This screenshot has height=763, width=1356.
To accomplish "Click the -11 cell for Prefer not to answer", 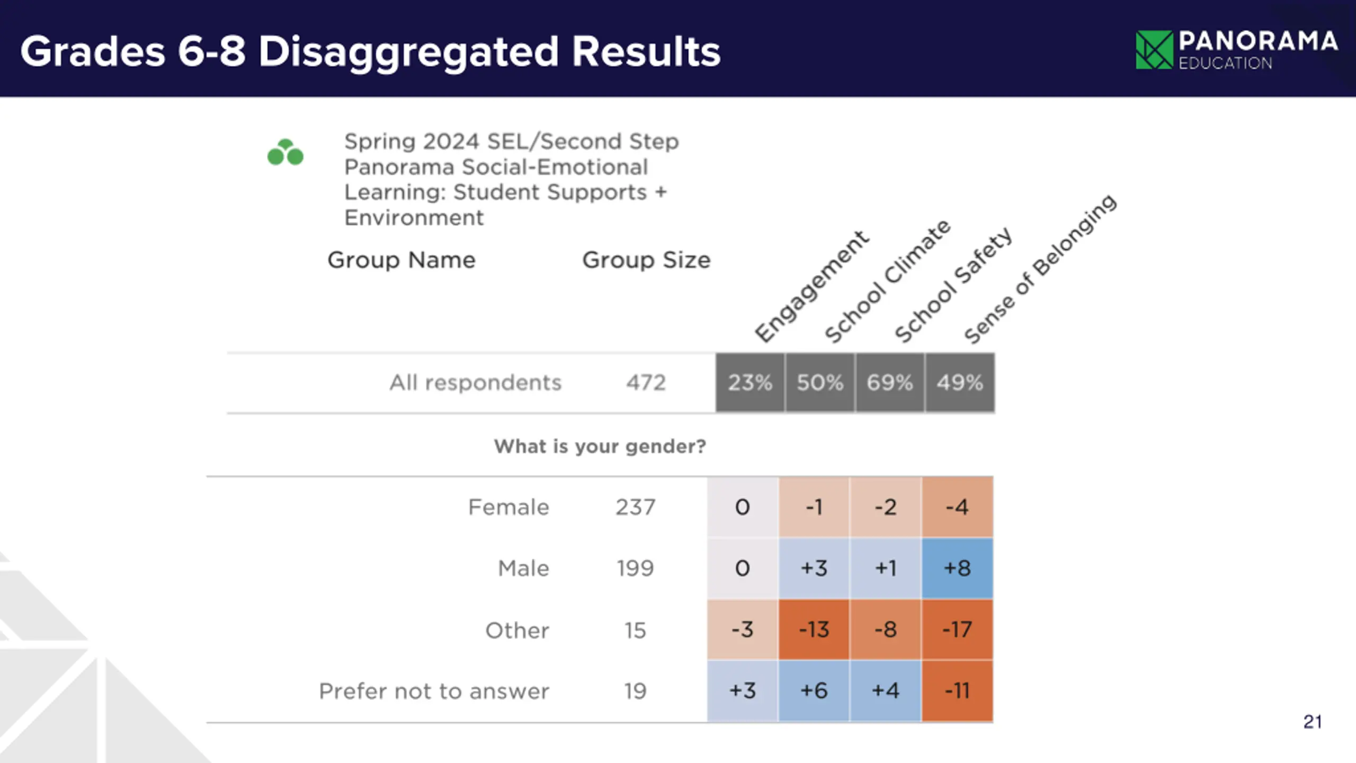I will 957,691.
